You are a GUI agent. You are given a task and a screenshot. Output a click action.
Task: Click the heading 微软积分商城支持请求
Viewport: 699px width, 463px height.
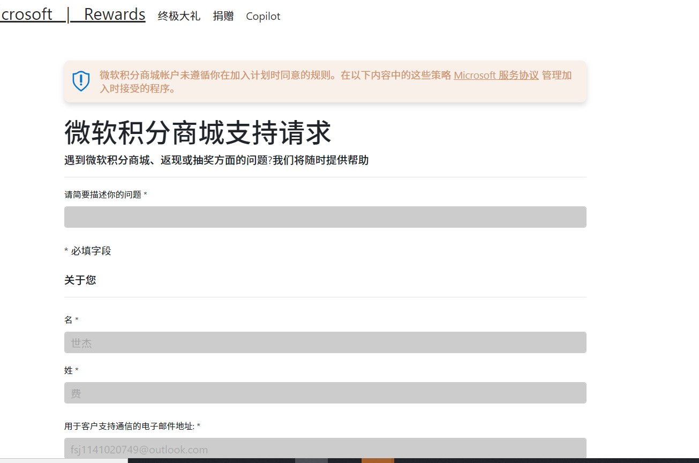point(198,133)
